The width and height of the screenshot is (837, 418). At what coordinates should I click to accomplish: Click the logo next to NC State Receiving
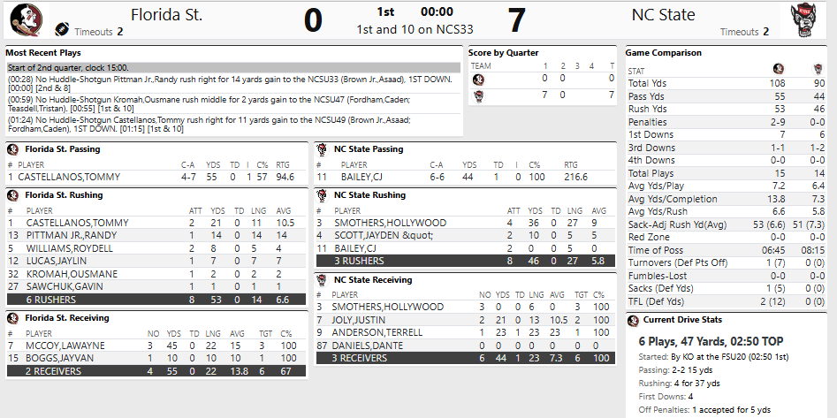point(323,279)
